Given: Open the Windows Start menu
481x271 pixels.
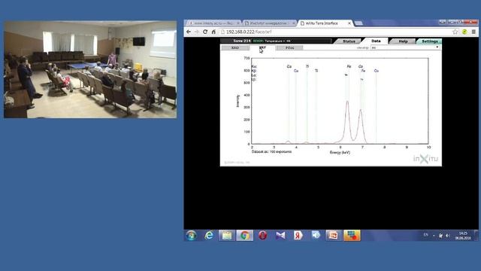Looking at the screenshot, I should 192,236.
